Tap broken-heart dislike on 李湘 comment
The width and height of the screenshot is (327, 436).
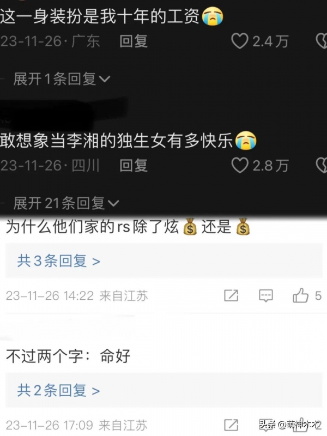(x=322, y=166)
